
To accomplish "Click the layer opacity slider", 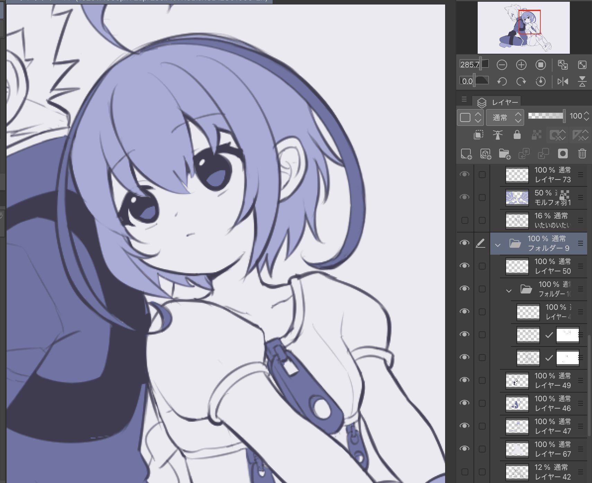I will (546, 116).
